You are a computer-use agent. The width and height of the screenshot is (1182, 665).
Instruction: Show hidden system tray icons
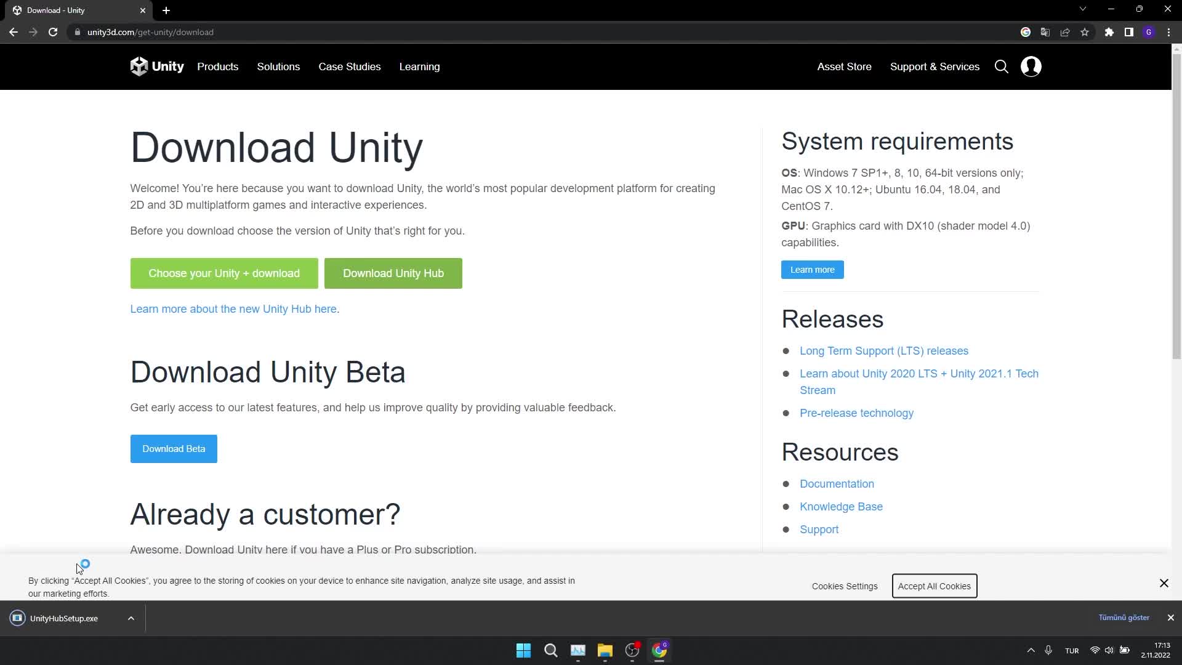coord(1031,650)
